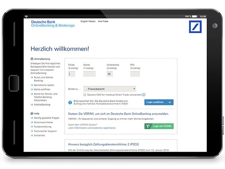Focus the Filiale 3-stellig input field
Screen dimensions: 225x169
tap(71, 74)
